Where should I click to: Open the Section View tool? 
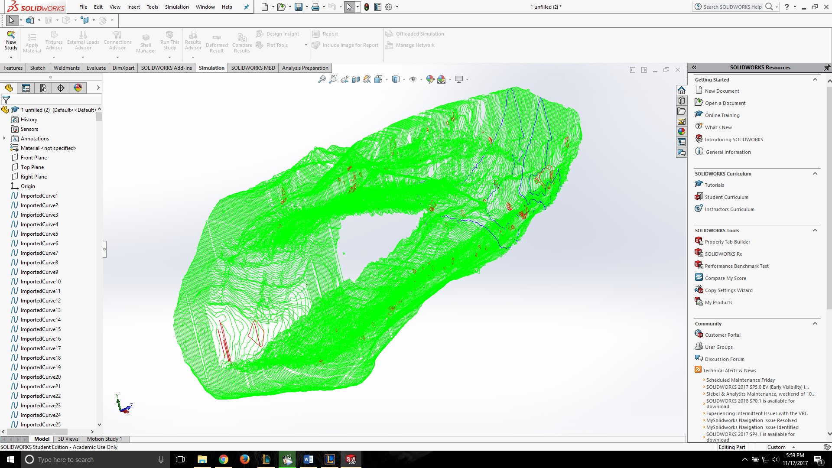[356, 79]
